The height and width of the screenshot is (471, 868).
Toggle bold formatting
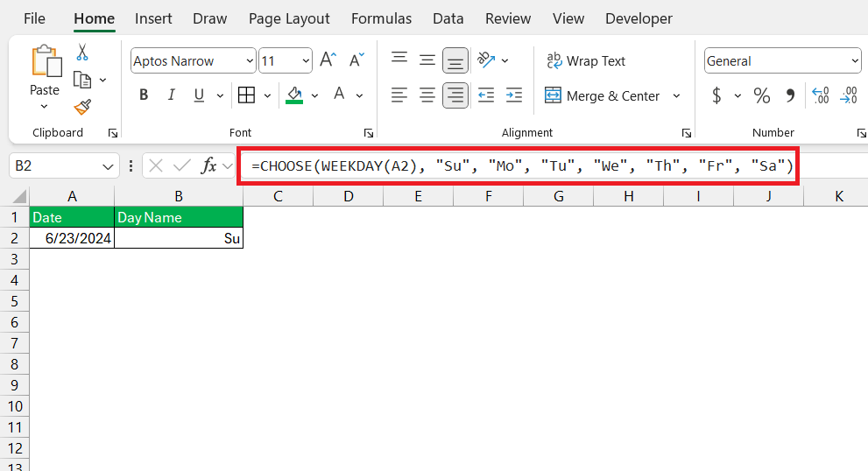144,95
